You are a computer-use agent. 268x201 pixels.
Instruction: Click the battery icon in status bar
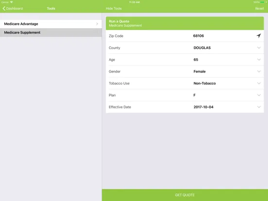tap(262, 2)
